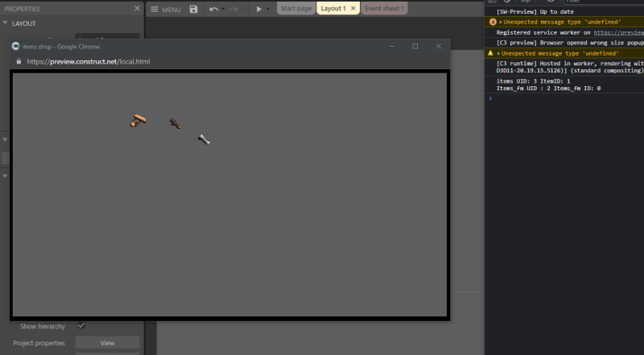The width and height of the screenshot is (644, 355).
Task: Click the Construct icon in preview title bar
Action: click(x=16, y=47)
